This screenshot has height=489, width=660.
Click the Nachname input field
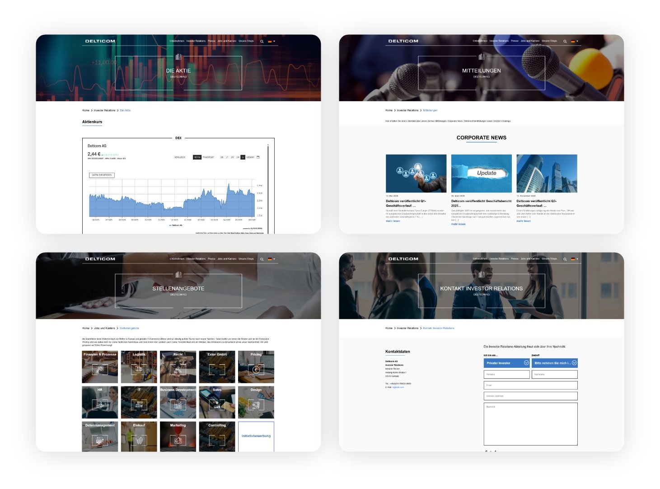(554, 375)
